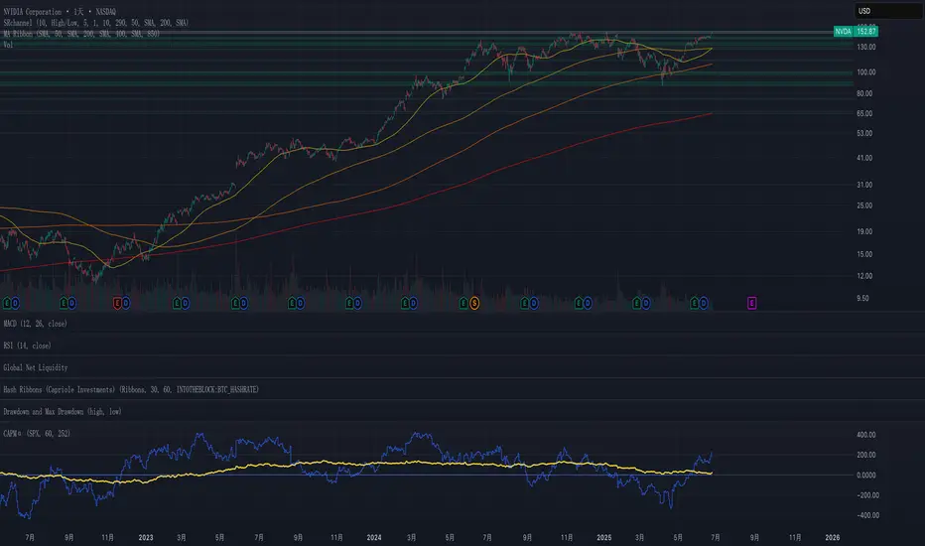Click the 0.0000 CAPM axis label
Screen dimensions: 925x546
tap(866, 476)
